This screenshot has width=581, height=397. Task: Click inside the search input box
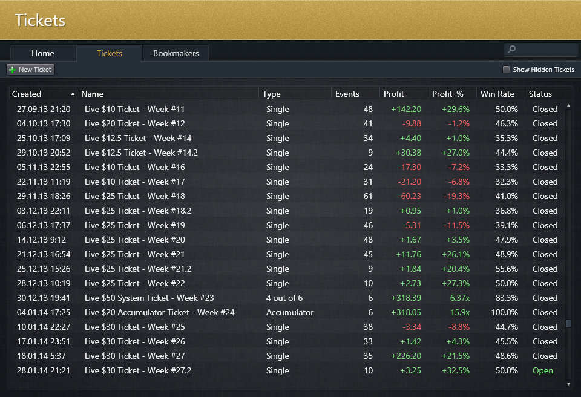coord(542,49)
